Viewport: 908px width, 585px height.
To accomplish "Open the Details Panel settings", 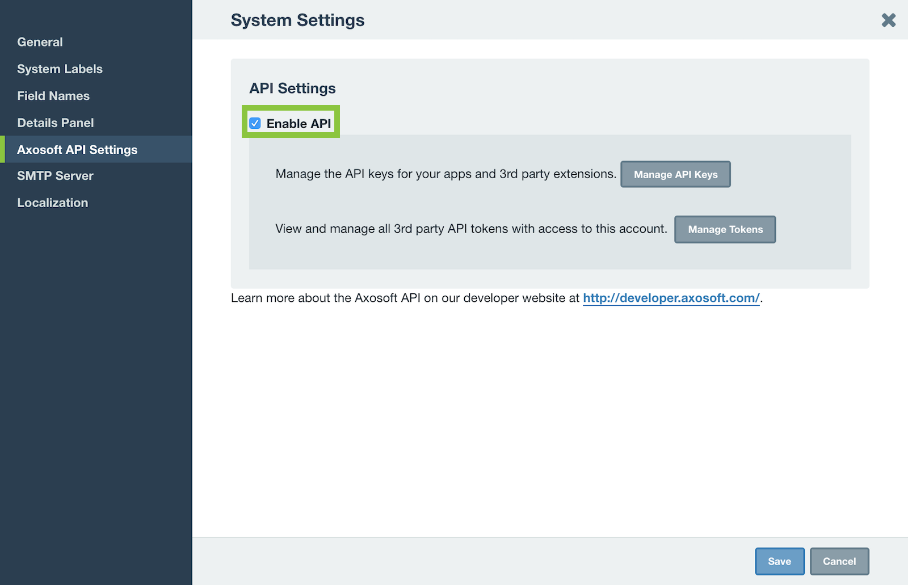I will tap(55, 123).
